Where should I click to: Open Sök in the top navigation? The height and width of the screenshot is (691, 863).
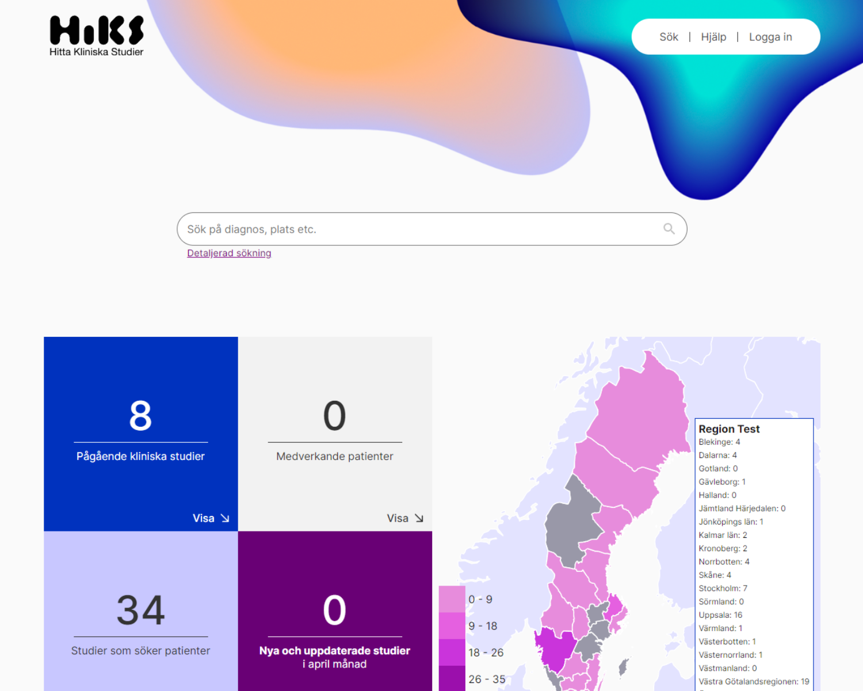click(669, 37)
